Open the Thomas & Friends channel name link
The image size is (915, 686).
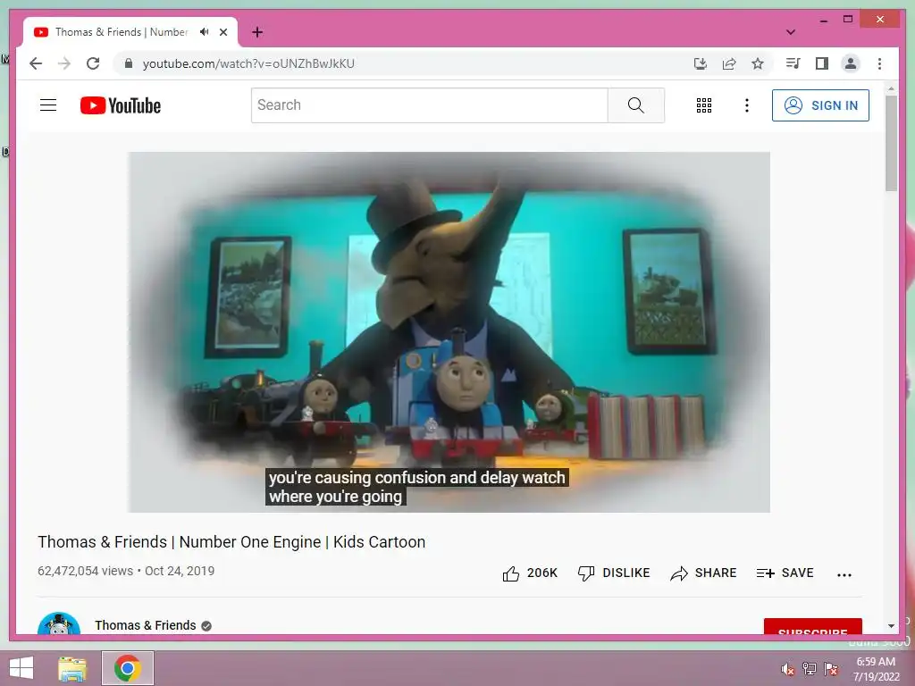[x=146, y=625]
